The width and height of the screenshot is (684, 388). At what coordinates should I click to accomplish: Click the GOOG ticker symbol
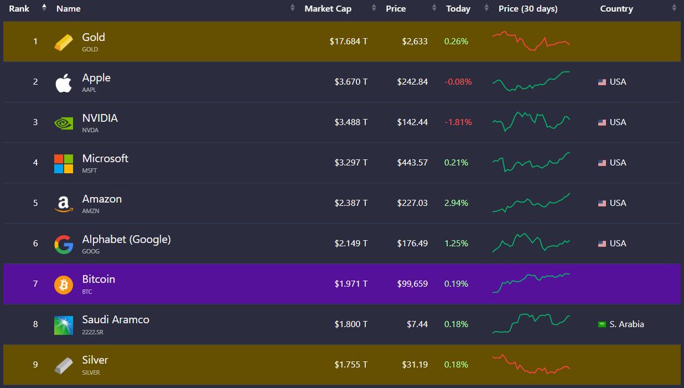(91, 251)
